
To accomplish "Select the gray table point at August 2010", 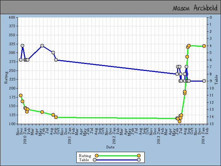I will [53, 53].
